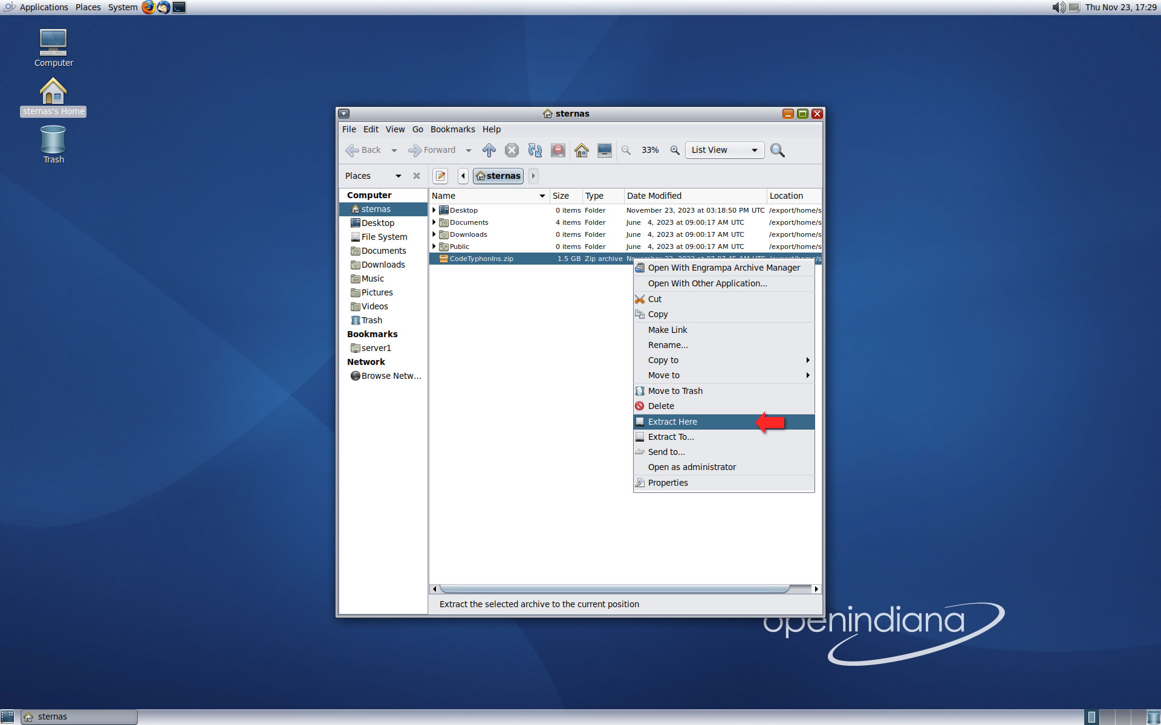Open the File menu
The width and height of the screenshot is (1161, 725).
(349, 129)
